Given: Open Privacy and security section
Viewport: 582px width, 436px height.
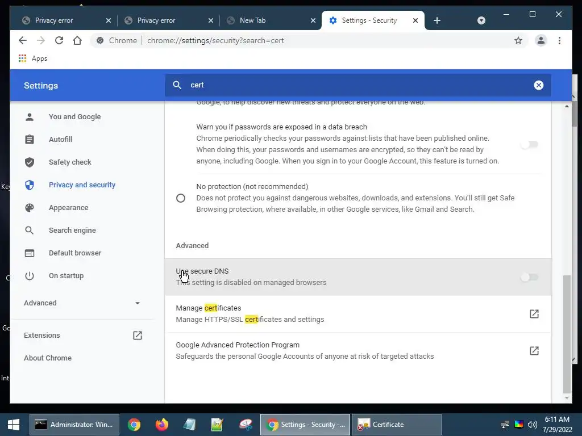Looking at the screenshot, I should coord(82,185).
